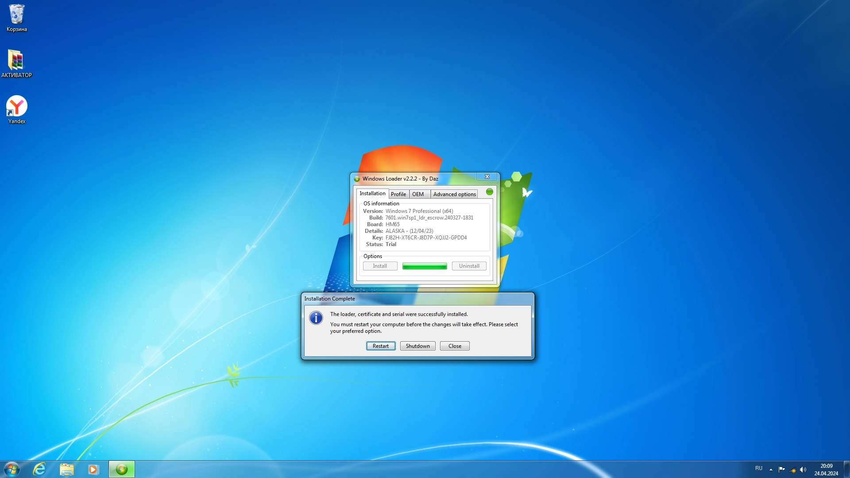
Task: Open Windows Media Player taskbar icon
Action: 93,469
